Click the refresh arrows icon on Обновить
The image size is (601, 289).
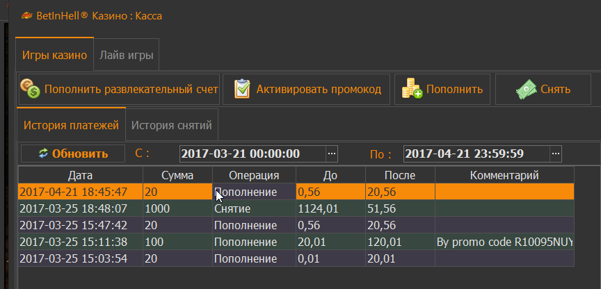click(43, 154)
